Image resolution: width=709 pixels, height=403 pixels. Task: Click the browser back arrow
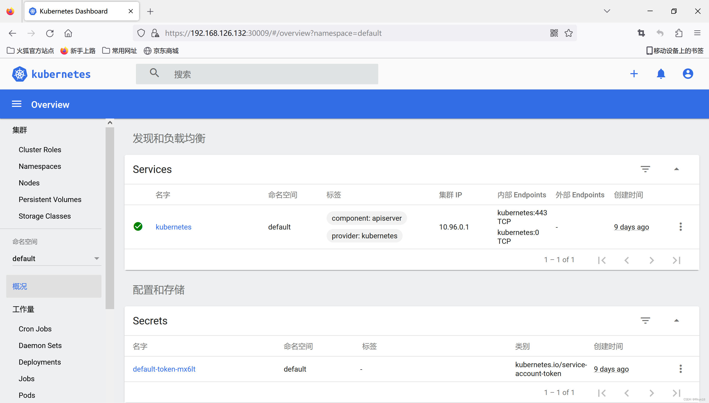pyautogui.click(x=12, y=33)
